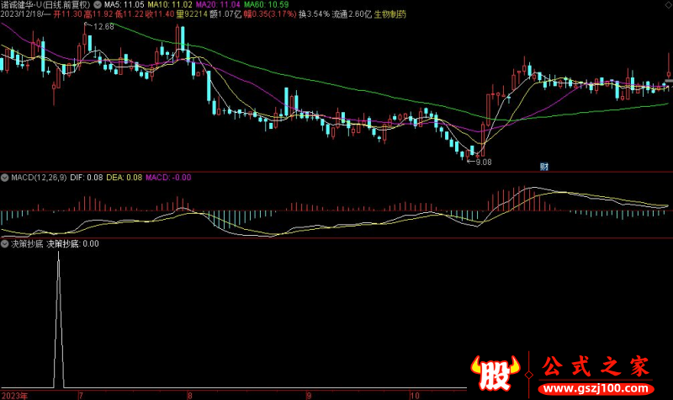Click the 2023年 date axis label

tap(14, 394)
